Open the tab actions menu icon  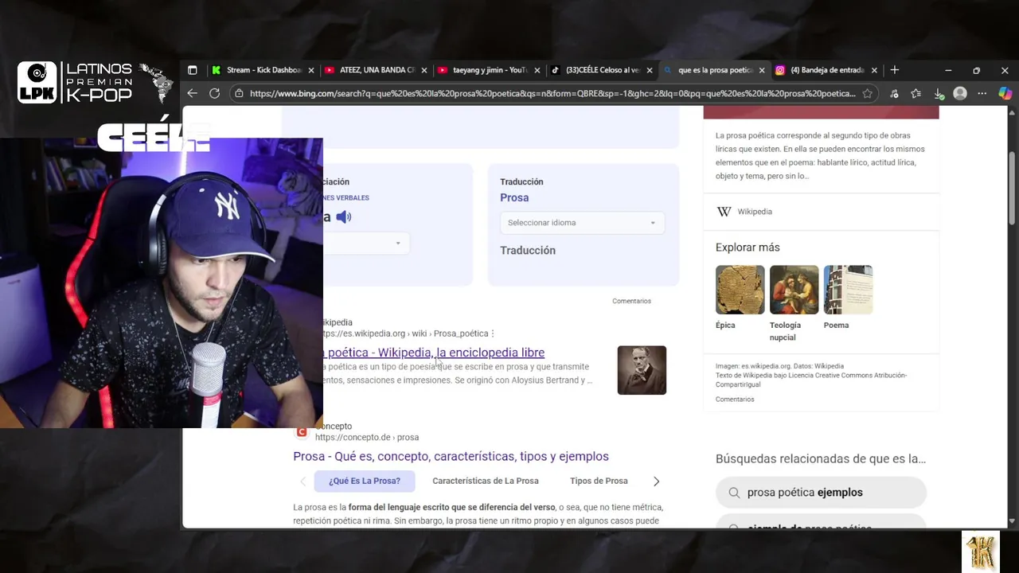click(192, 70)
